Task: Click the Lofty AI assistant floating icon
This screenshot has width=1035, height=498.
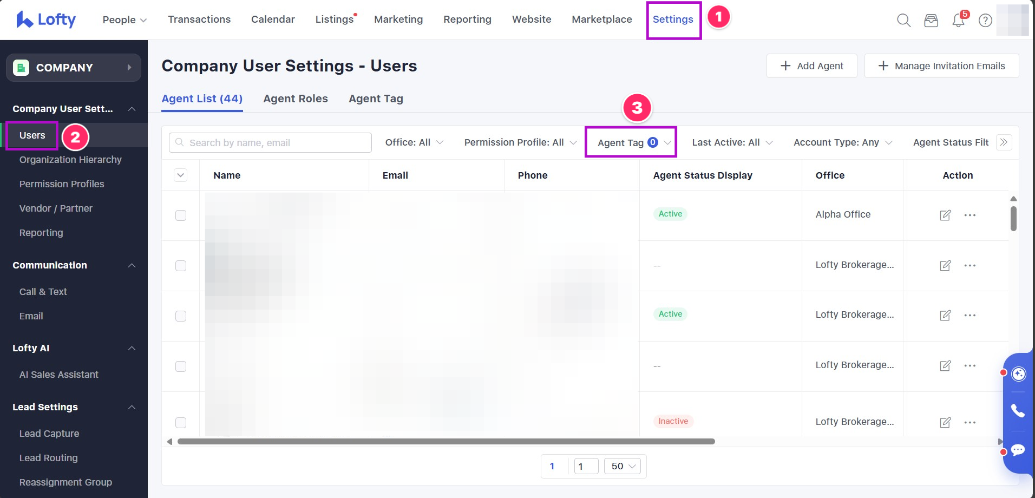Action: (x=1018, y=374)
